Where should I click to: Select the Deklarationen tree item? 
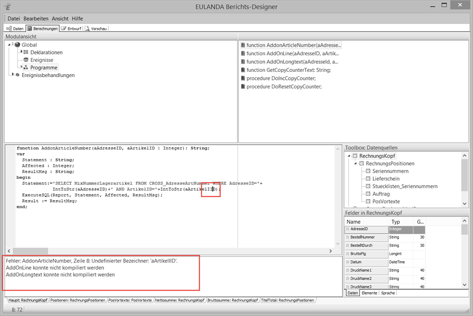coord(46,53)
